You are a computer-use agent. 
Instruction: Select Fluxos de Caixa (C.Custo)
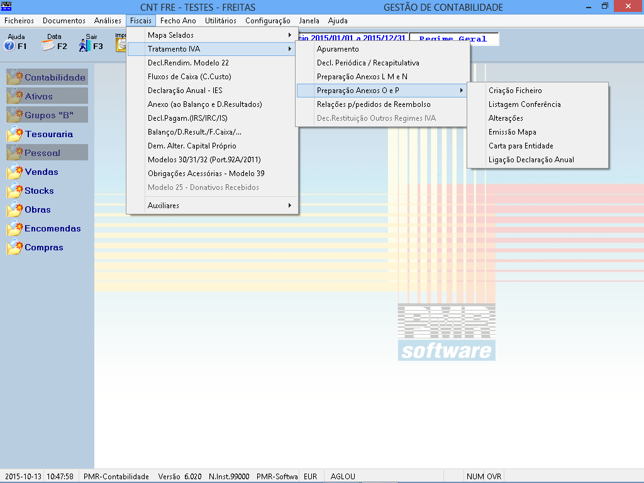pyautogui.click(x=211, y=77)
